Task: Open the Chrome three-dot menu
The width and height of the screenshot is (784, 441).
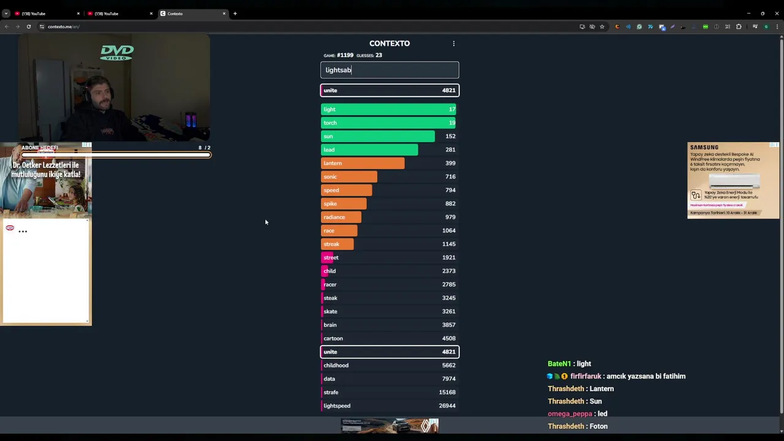Action: (x=777, y=26)
